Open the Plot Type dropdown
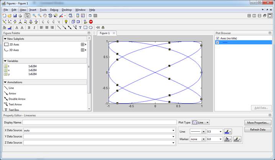 click(x=201, y=123)
